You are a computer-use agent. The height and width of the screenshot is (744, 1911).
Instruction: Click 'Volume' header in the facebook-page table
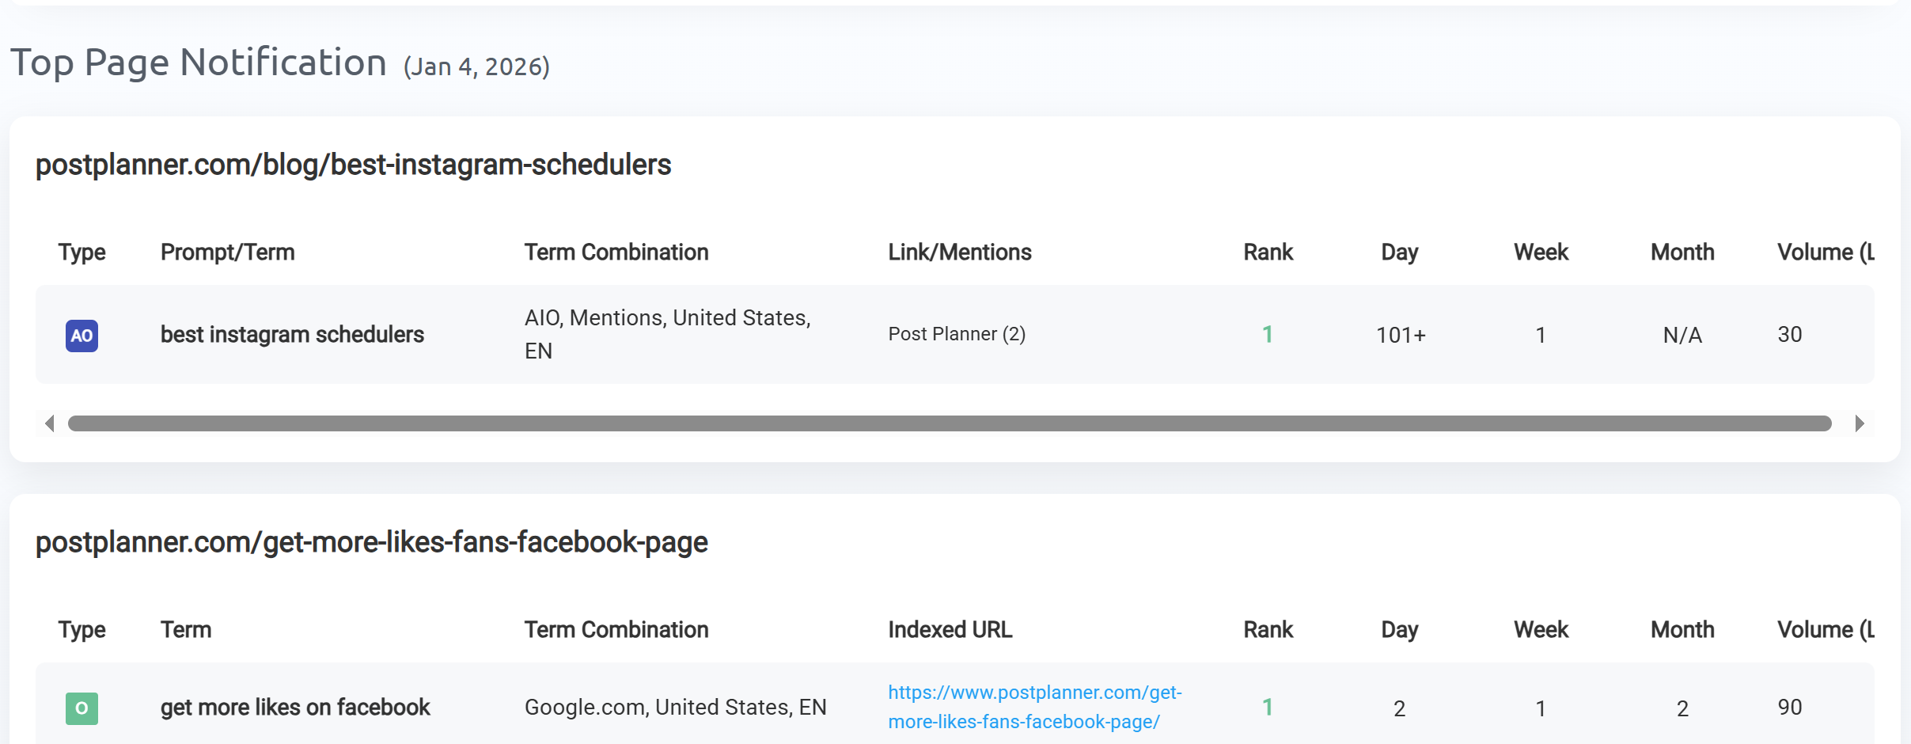tap(1826, 629)
